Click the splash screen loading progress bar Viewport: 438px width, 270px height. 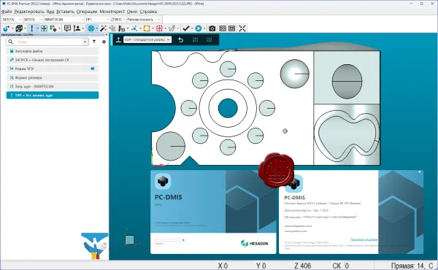coord(169,240)
